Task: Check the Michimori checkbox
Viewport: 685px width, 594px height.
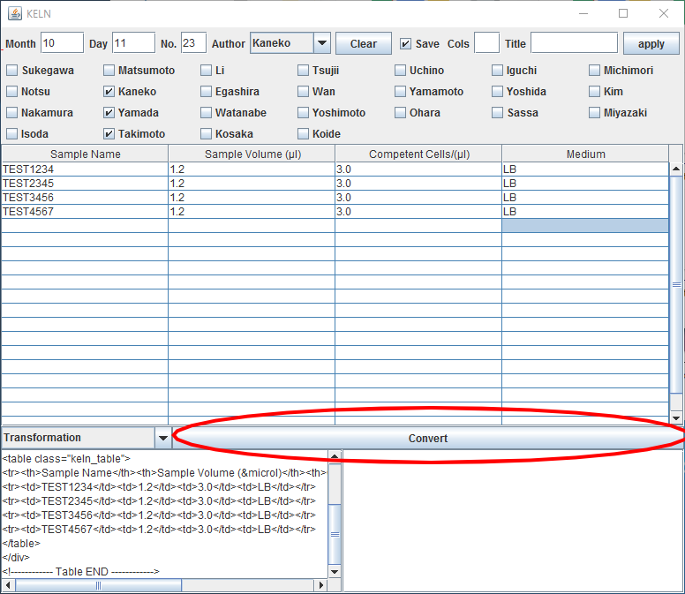Action: pos(594,71)
